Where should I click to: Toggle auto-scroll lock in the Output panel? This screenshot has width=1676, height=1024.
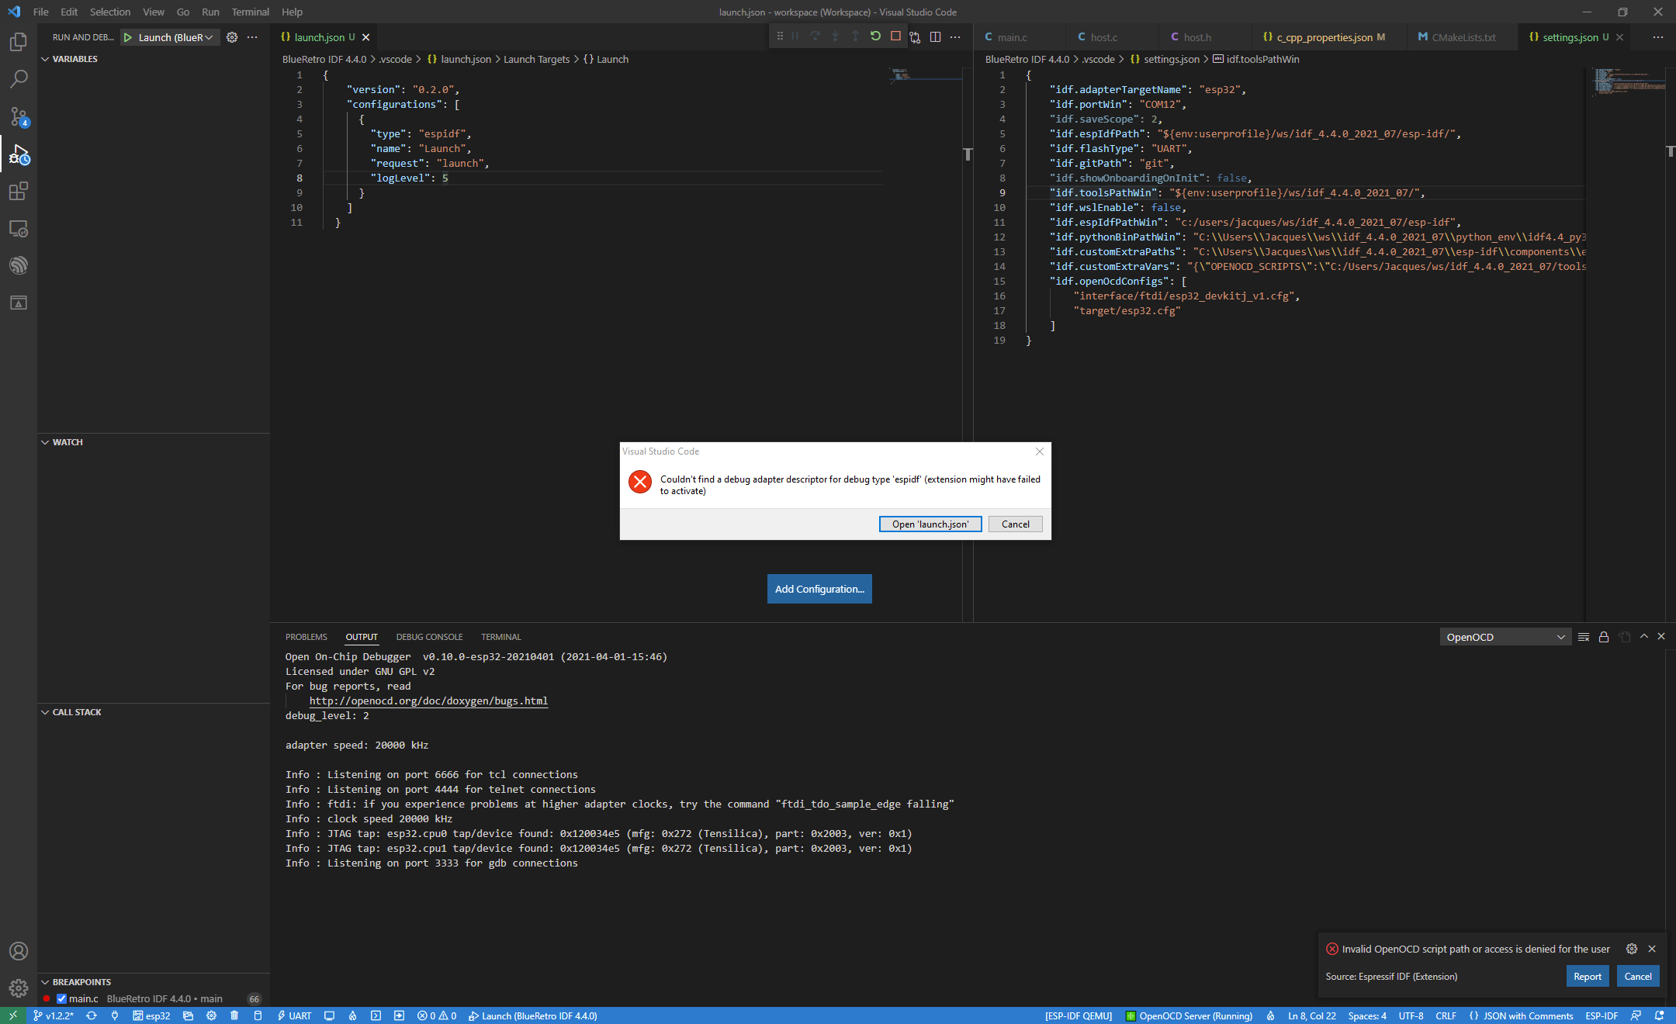click(x=1603, y=636)
